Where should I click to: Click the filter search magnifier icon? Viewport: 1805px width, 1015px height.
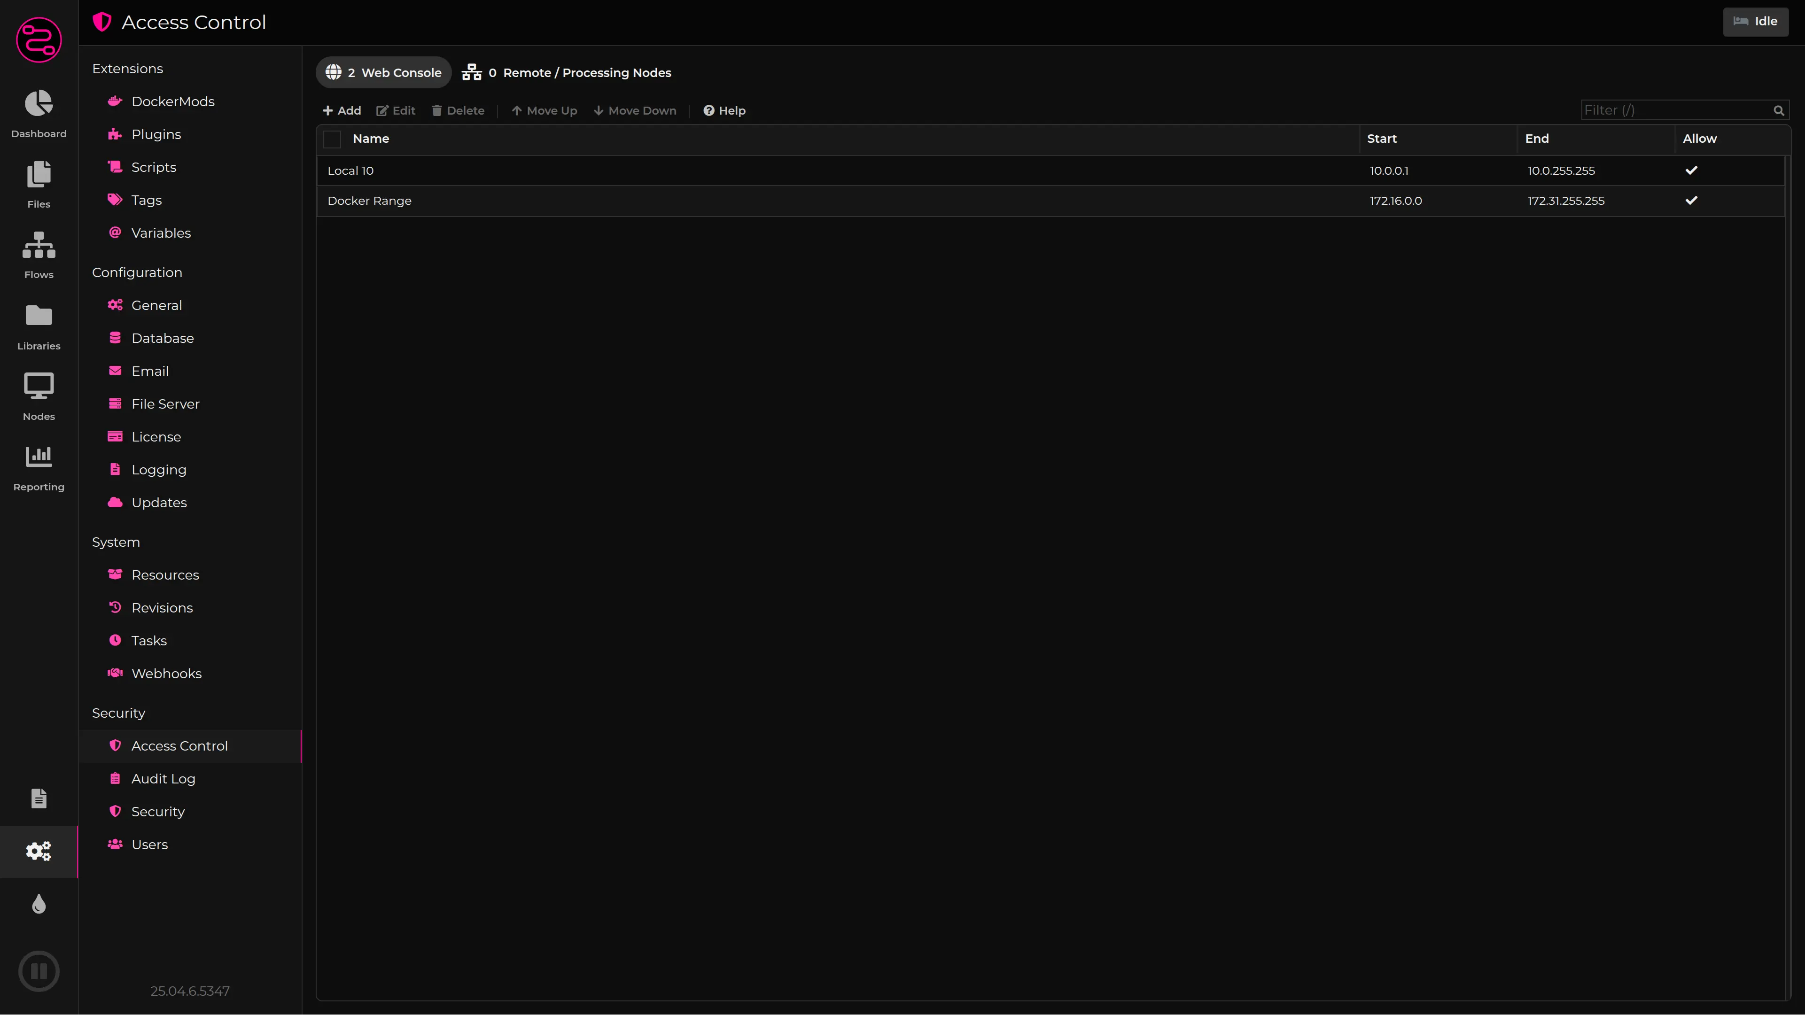1778,111
